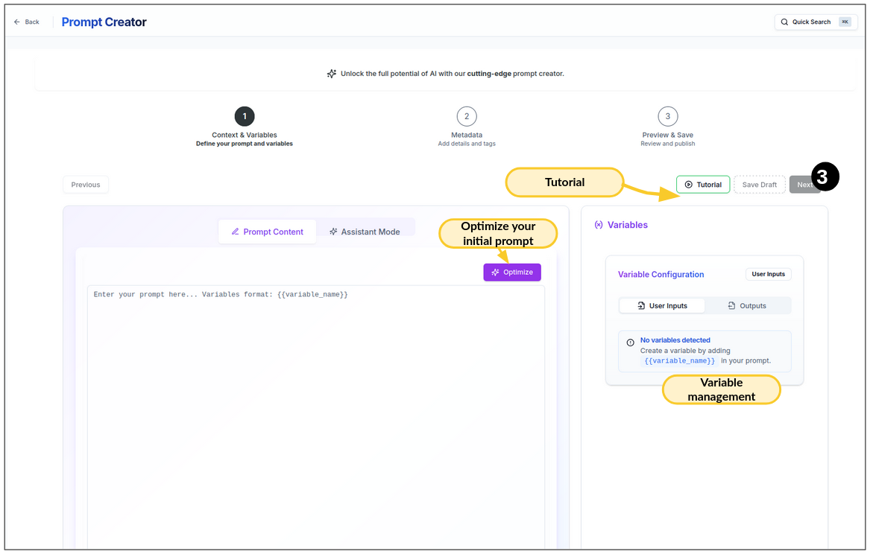Screen dimensions: 870x554
Task: Click the Previous button
Action: pos(86,185)
